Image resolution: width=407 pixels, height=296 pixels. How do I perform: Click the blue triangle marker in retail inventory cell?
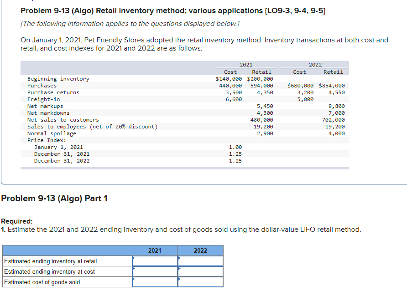click(134, 259)
